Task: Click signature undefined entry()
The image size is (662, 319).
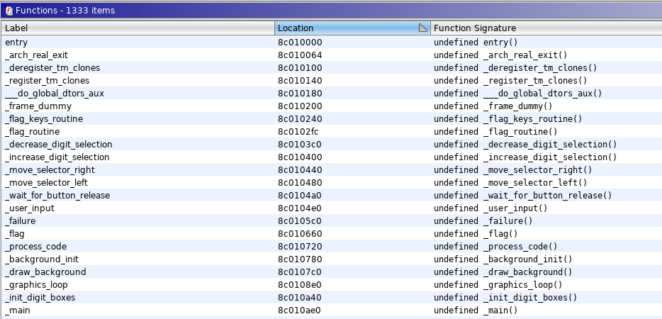Action: pyautogui.click(x=476, y=43)
